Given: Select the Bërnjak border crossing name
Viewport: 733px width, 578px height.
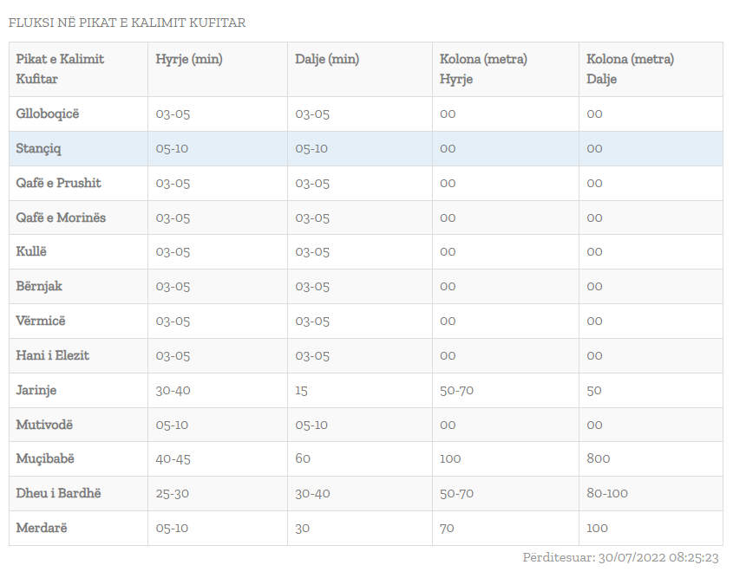Looking at the screenshot, I should pos(39,287).
